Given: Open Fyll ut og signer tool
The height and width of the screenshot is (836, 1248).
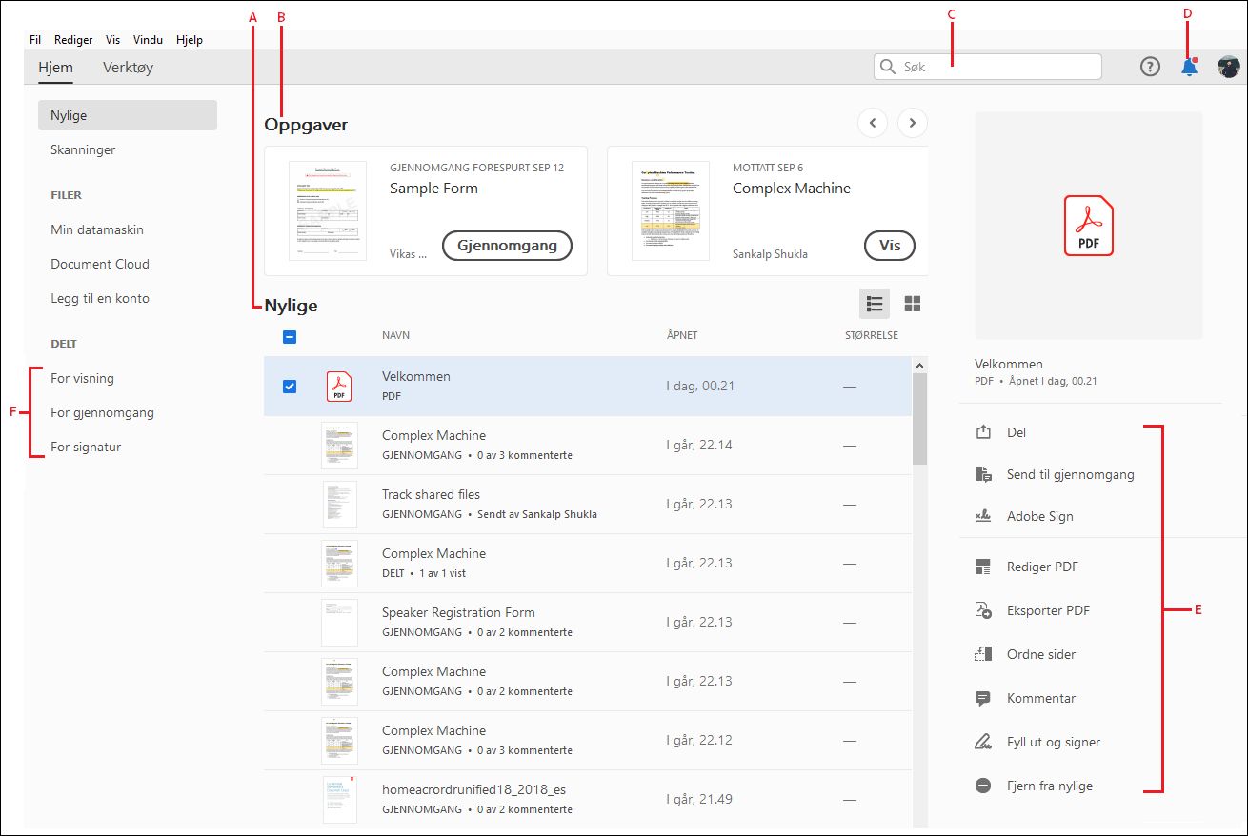Looking at the screenshot, I should click(x=1053, y=742).
